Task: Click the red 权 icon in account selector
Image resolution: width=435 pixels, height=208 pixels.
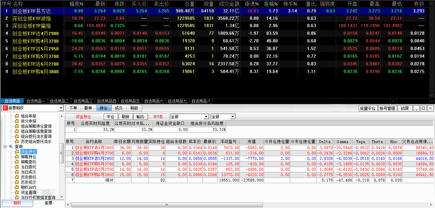Action: click(x=5, y=108)
